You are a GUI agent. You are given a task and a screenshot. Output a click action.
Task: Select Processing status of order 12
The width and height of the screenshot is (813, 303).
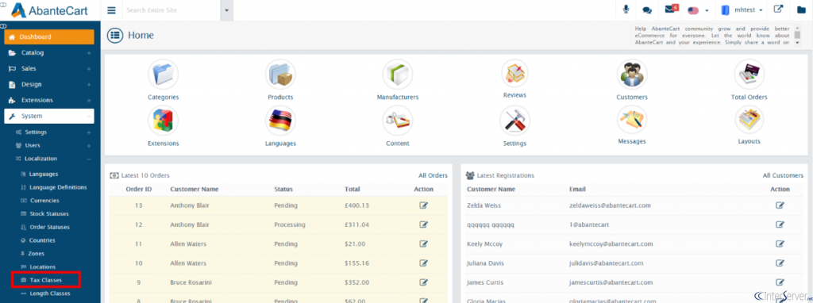289,224
